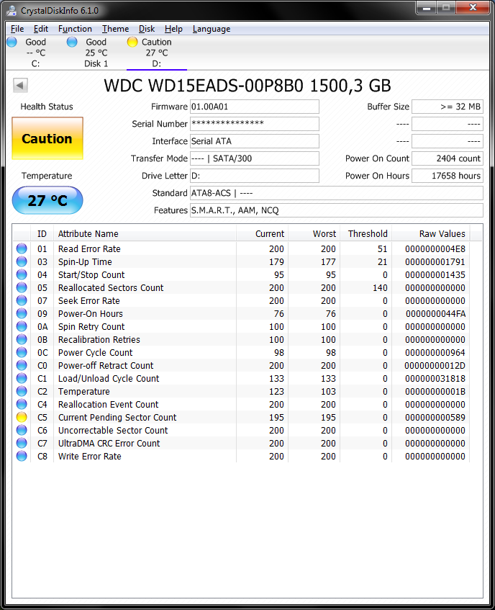Click status orb for Spin Retry Count

click(x=22, y=326)
